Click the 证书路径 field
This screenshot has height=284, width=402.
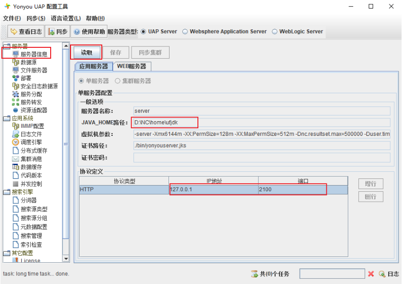(x=262, y=146)
